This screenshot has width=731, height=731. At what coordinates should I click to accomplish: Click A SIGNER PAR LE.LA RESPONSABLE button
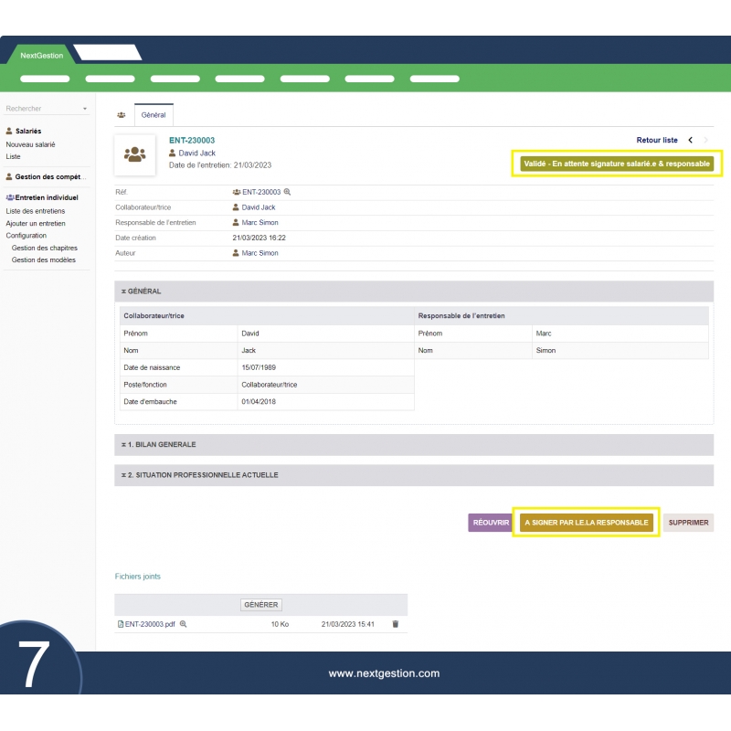coord(586,523)
